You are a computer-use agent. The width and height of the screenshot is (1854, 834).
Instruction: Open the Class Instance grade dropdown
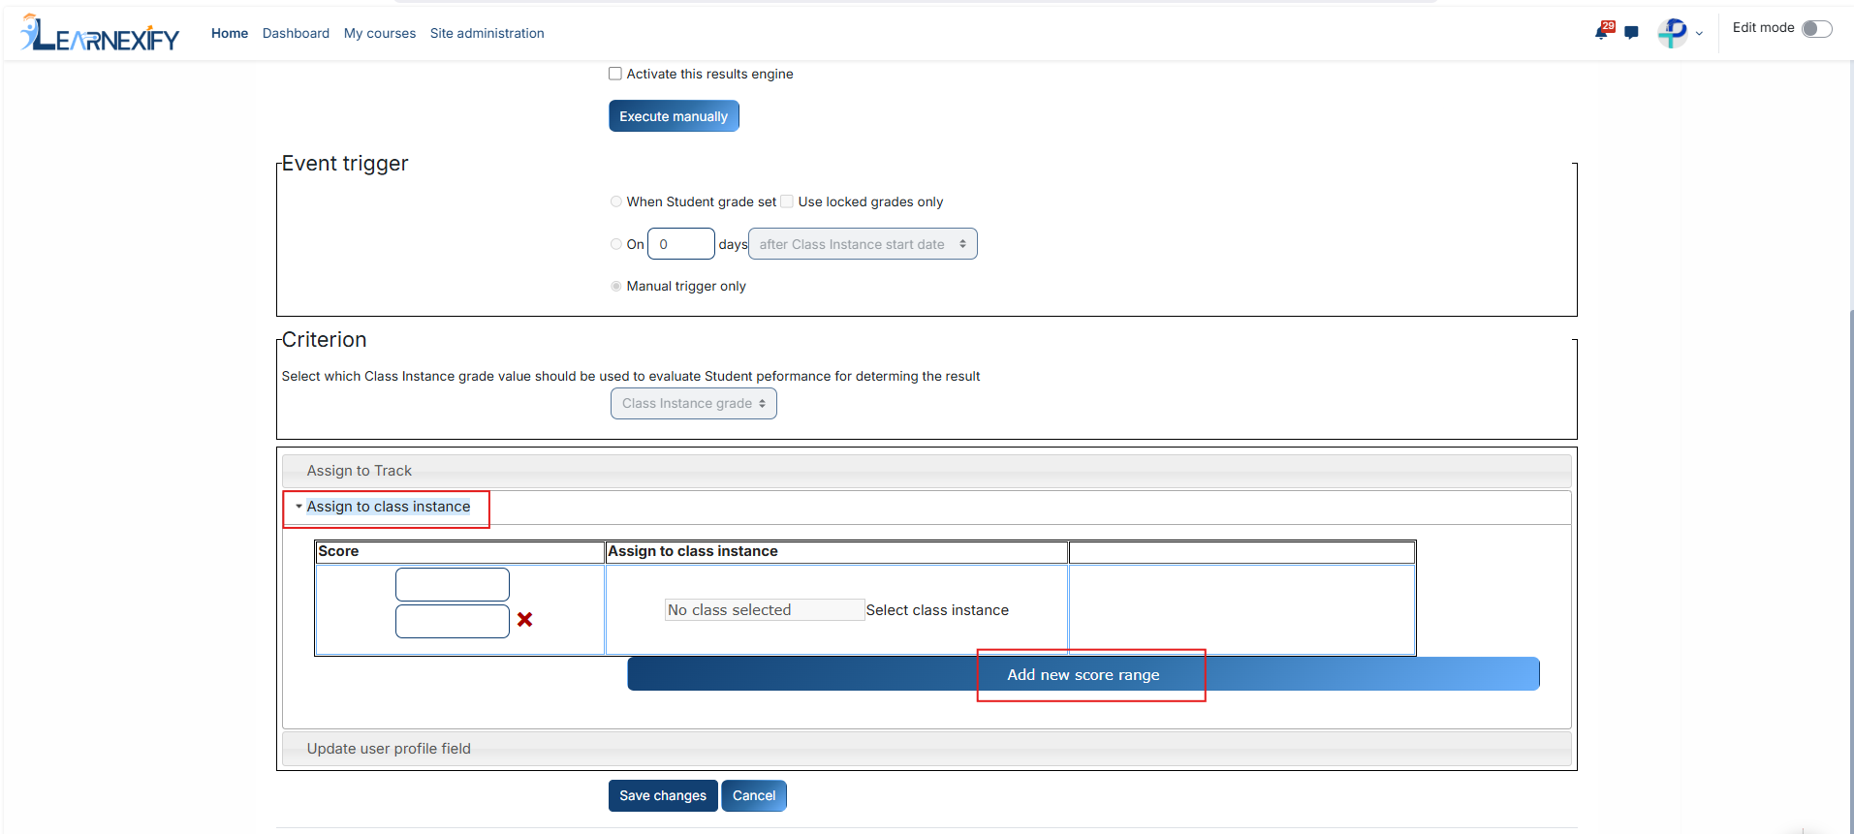click(x=694, y=403)
